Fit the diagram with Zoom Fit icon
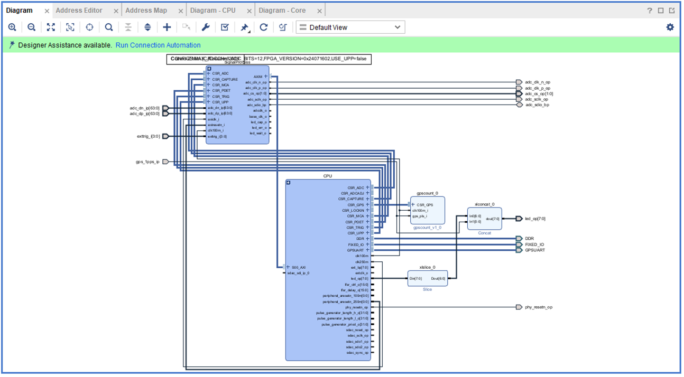684x377 pixels. 51,27
